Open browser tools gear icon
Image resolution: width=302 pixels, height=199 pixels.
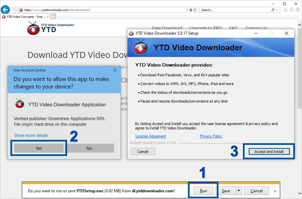pos(298,10)
